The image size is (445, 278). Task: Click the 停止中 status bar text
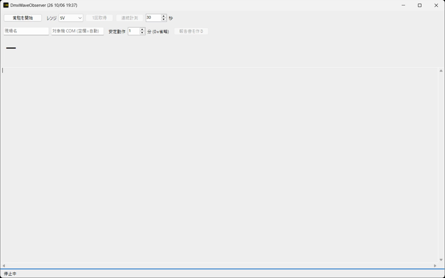coord(10,274)
